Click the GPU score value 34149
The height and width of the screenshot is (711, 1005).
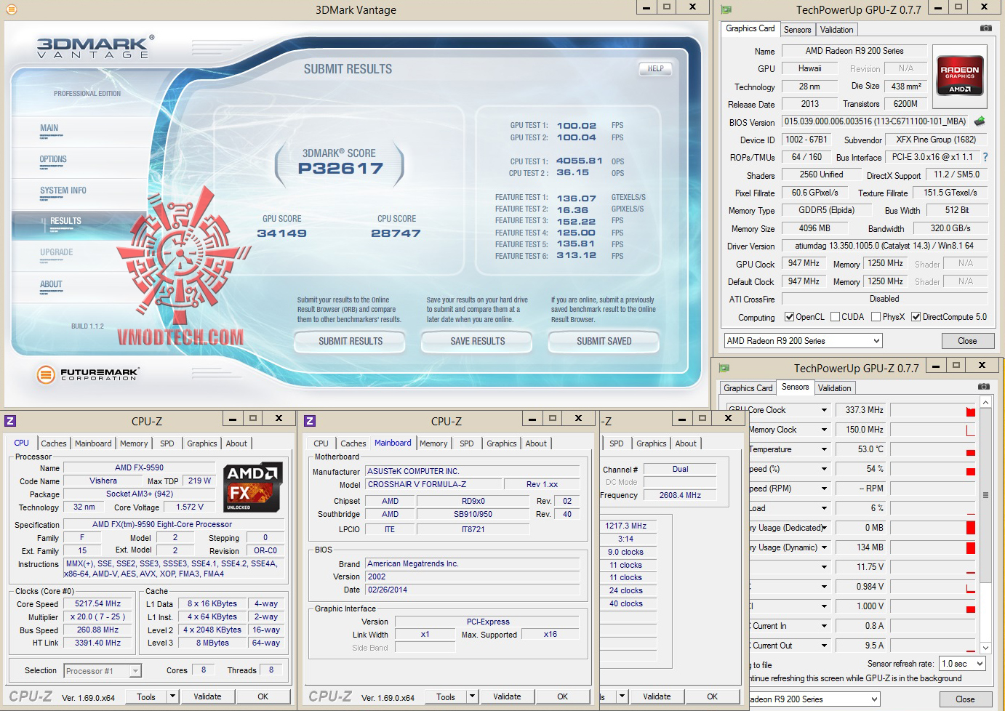(282, 233)
